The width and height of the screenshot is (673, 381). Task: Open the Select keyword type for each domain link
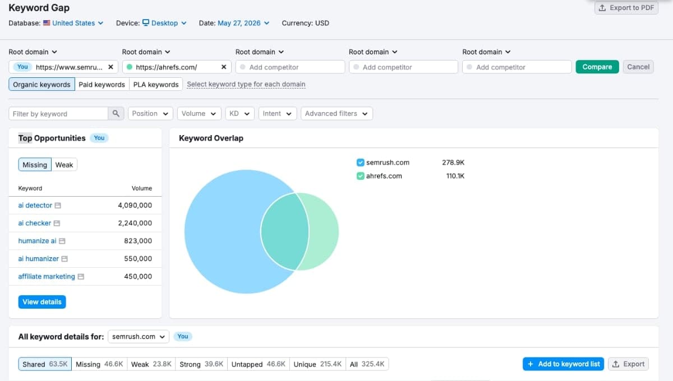(246, 85)
